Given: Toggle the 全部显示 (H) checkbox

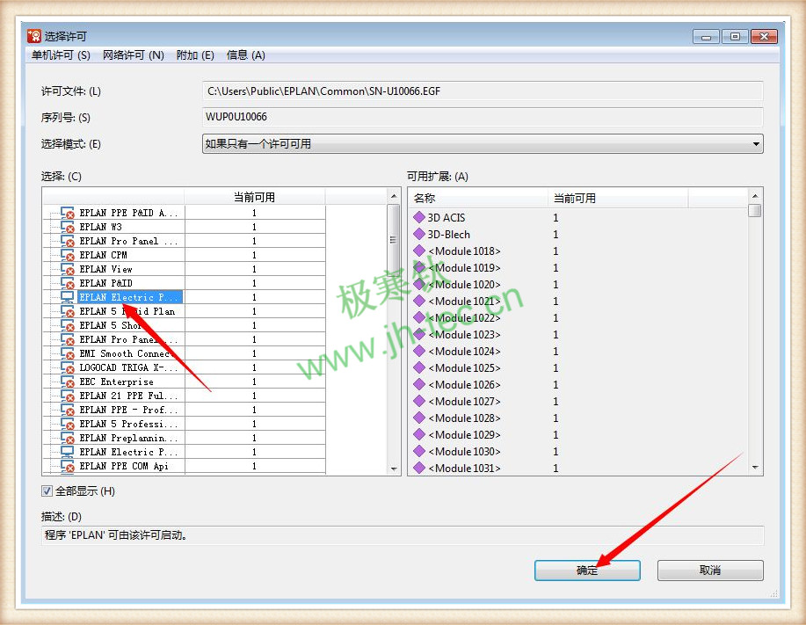Looking at the screenshot, I should [47, 491].
